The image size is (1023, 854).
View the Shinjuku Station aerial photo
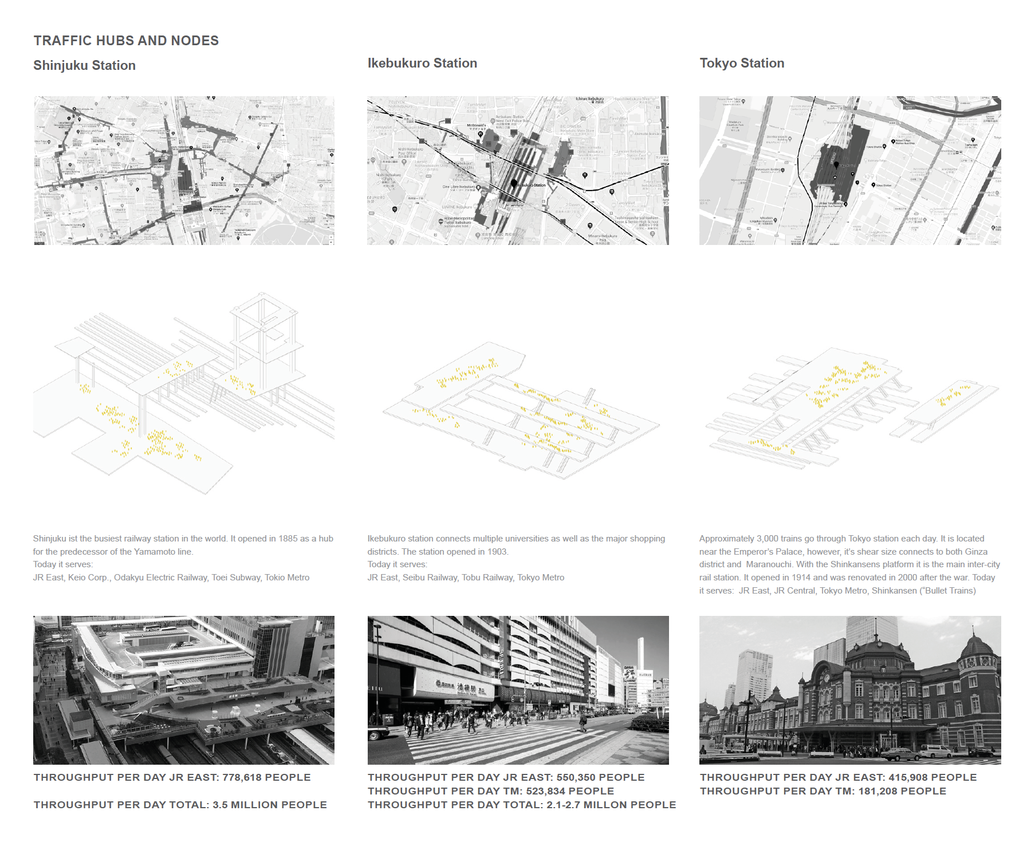click(x=184, y=690)
